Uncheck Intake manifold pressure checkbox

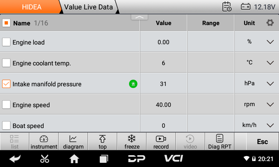pos(6,84)
